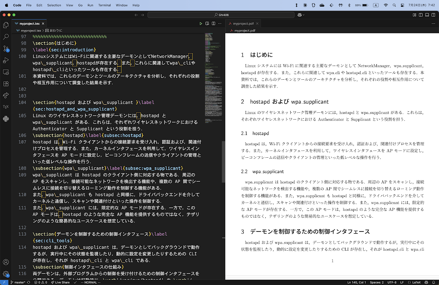Click the editor minimap

(x=213, y=78)
